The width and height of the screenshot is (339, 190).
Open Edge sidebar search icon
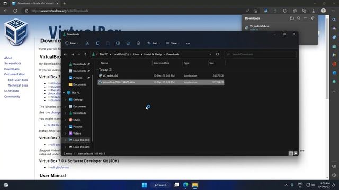334,20
